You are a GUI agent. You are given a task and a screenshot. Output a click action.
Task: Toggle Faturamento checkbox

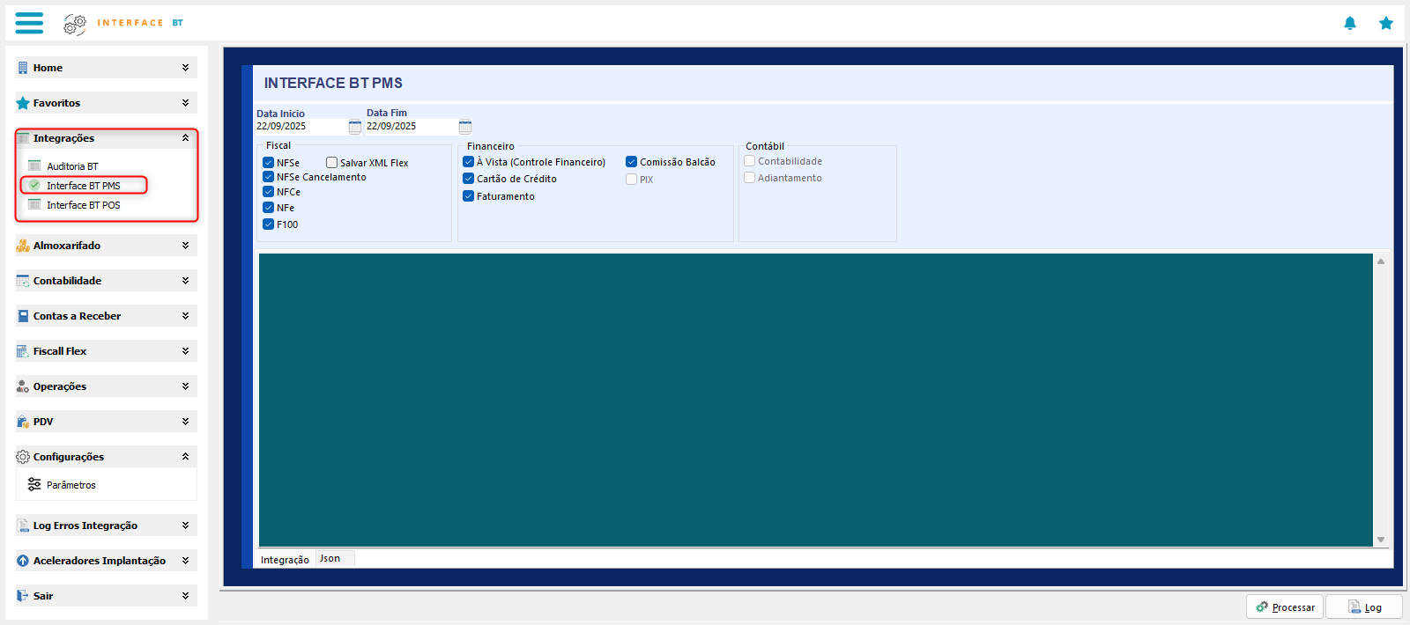[468, 195]
